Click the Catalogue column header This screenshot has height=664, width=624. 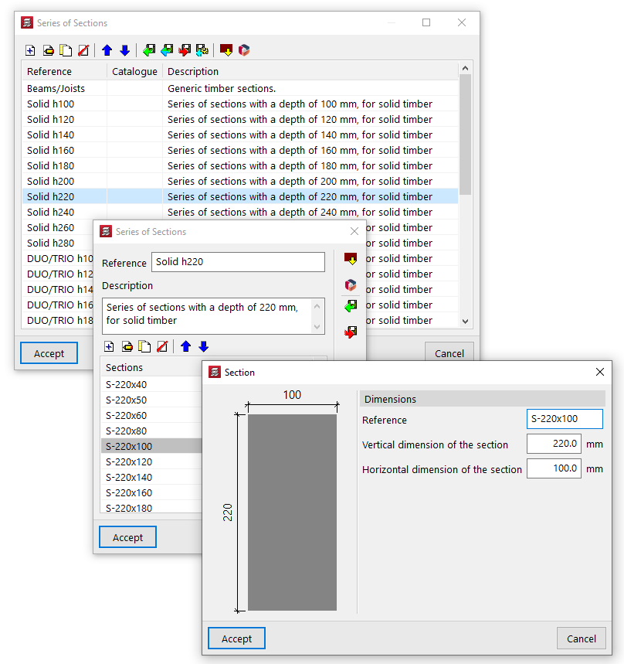click(134, 72)
